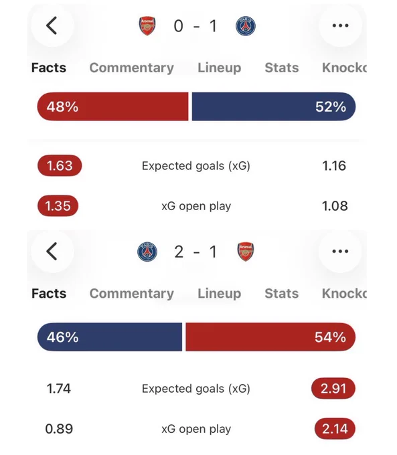Switch to Commentary tab in the top match
Image resolution: width=397 pixels, height=455 pixels.
click(x=132, y=68)
